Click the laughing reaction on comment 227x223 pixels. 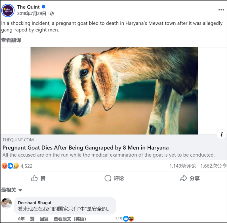[131, 218]
